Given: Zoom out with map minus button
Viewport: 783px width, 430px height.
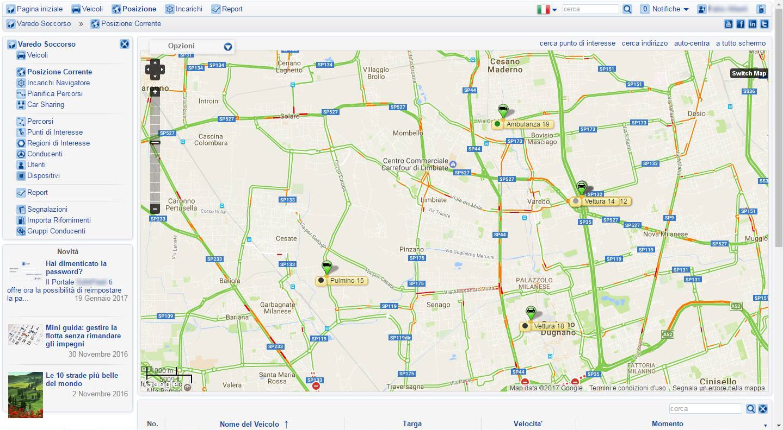Looking at the screenshot, I should tap(155, 209).
